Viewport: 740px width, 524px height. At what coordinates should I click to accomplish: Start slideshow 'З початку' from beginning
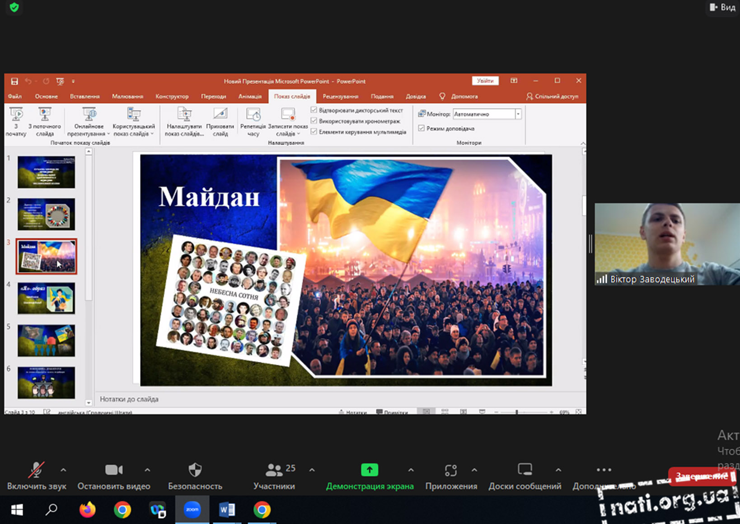coord(16,122)
